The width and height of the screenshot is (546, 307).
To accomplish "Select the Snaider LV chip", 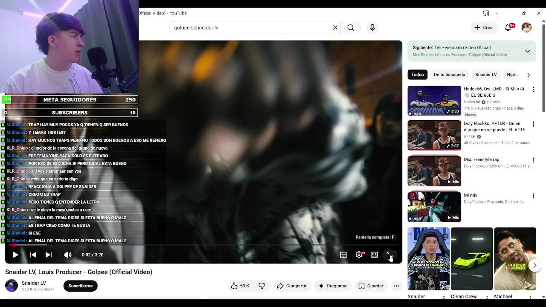I will (486, 75).
